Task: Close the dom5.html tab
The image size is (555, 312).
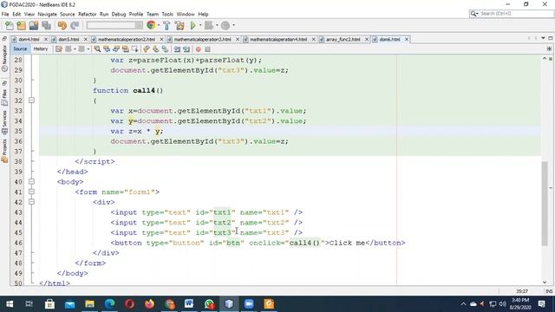Action: coord(85,39)
